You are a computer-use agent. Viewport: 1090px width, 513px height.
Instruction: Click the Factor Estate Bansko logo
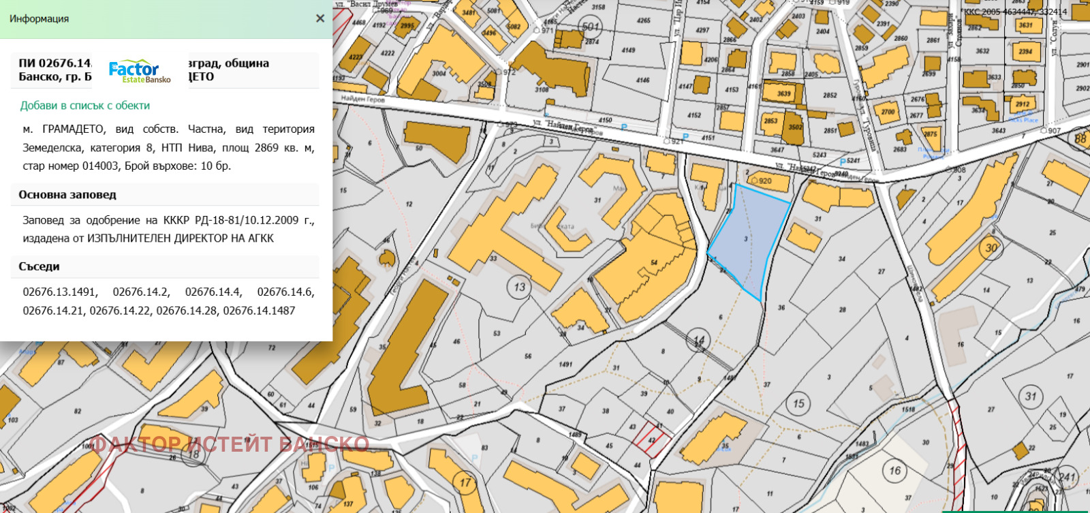140,71
